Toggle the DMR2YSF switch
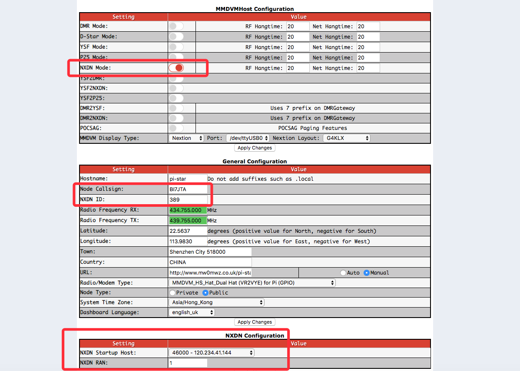Image resolution: width=520 pixels, height=371 pixels. [176, 108]
